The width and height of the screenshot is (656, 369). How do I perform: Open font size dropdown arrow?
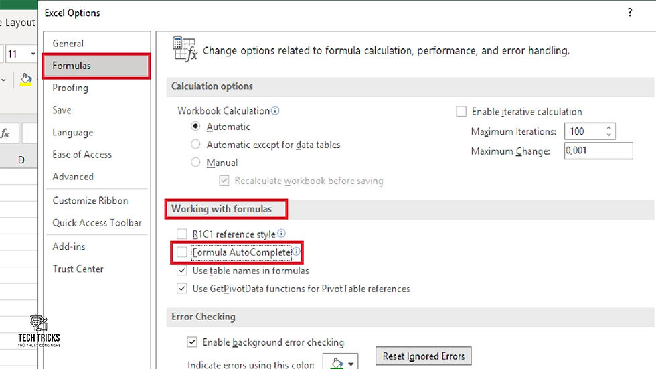(33, 54)
